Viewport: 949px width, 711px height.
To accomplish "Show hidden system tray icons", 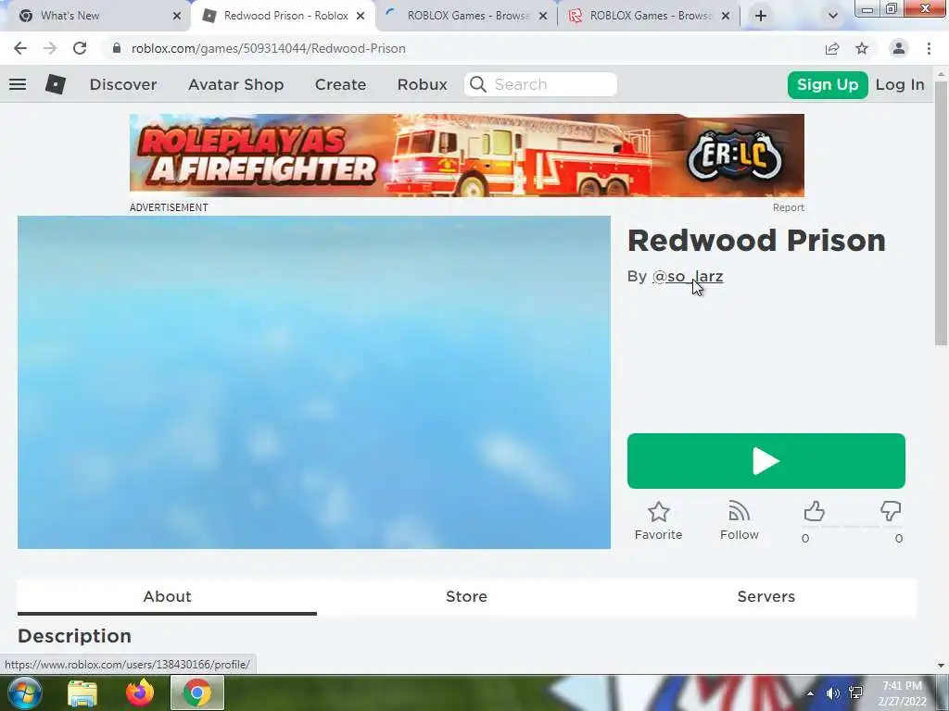I will (x=810, y=693).
